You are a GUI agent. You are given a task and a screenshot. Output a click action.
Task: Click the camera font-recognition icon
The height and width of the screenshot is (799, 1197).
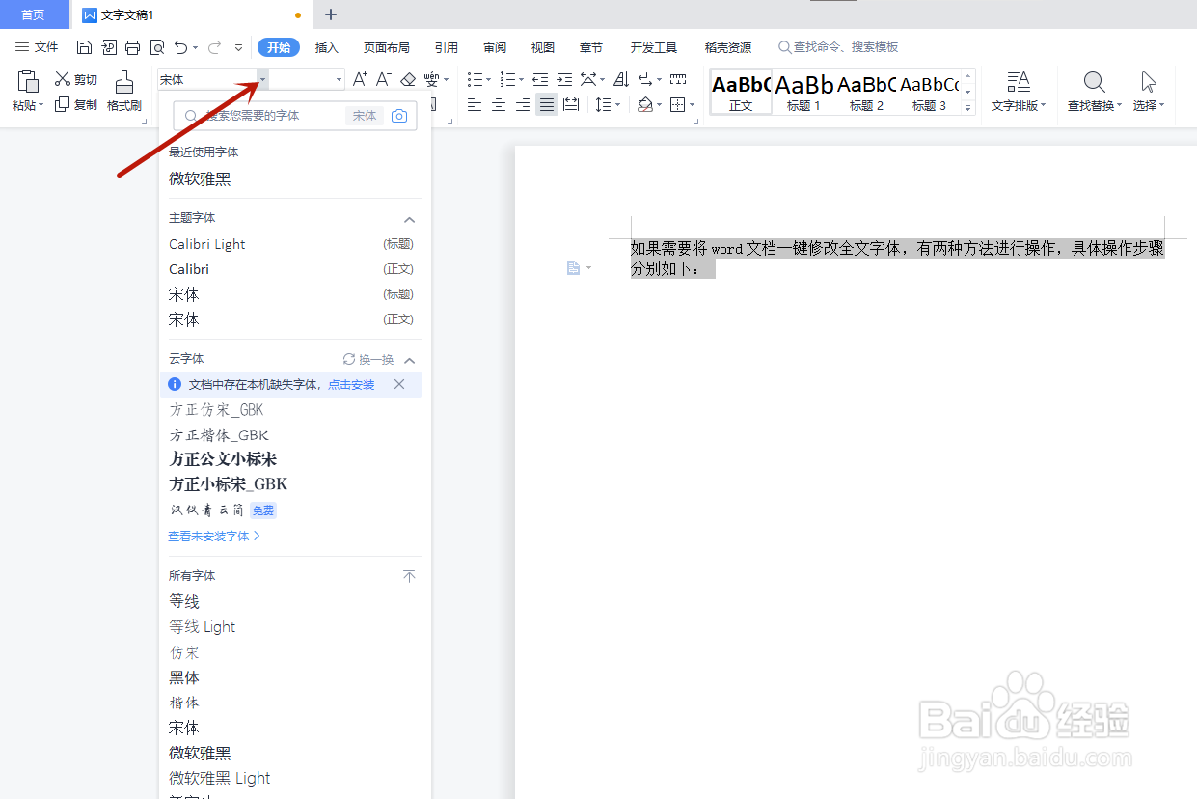pyautogui.click(x=399, y=116)
